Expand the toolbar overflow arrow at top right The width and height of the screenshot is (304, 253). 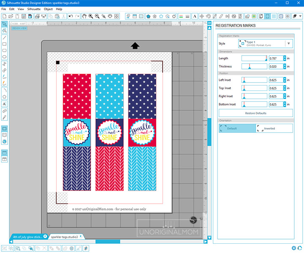pyautogui.click(x=301, y=16)
